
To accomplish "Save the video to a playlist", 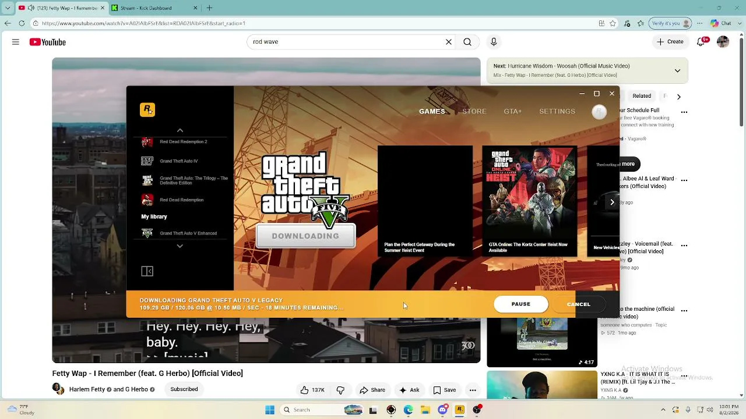I will click(x=445, y=390).
